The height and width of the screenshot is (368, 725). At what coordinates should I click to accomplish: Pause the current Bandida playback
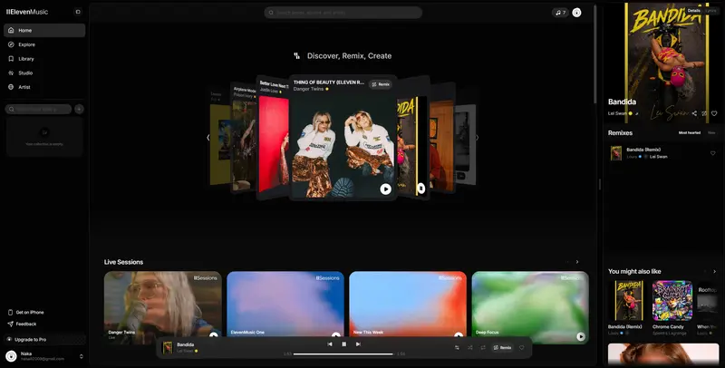344,344
